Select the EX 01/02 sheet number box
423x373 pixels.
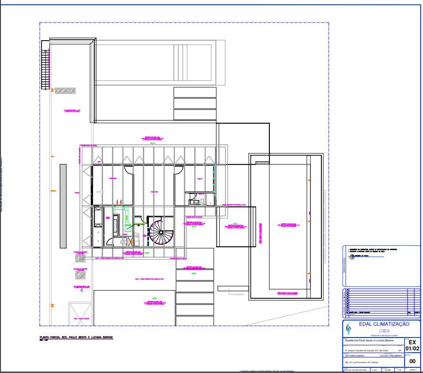[412, 345]
